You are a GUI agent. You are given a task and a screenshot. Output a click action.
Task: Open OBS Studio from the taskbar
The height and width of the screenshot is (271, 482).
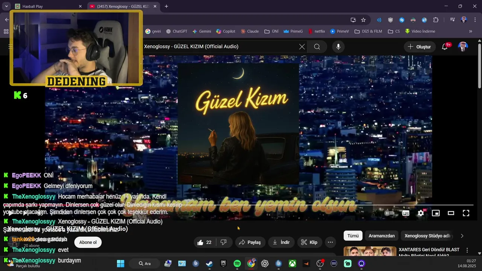(x=320, y=263)
